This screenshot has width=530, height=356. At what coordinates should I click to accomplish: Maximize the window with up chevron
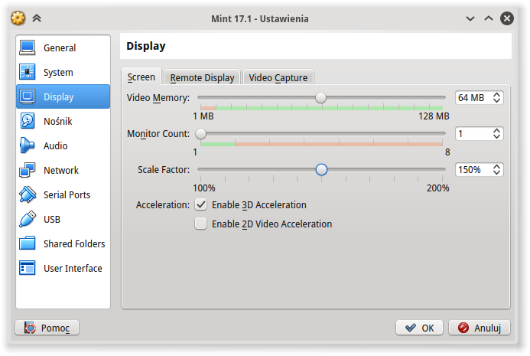coord(489,18)
